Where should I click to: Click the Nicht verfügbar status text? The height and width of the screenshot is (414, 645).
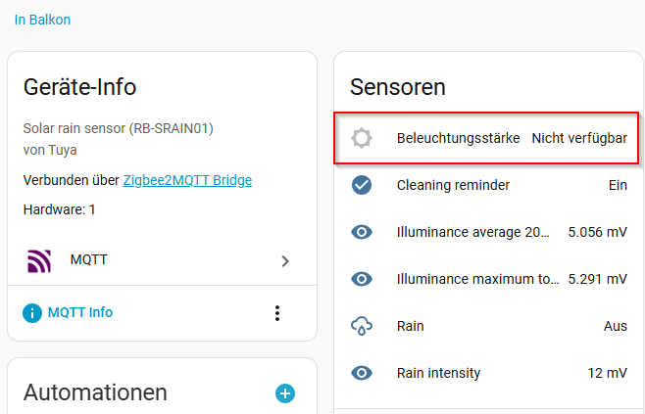(x=578, y=138)
